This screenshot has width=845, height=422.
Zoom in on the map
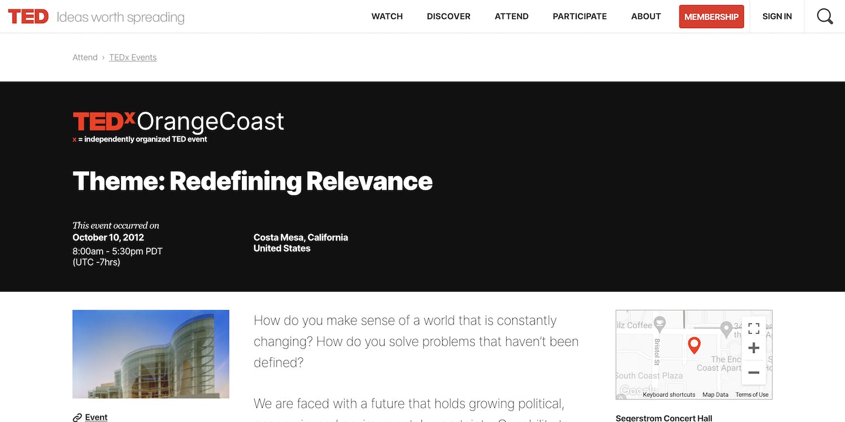[x=753, y=348]
